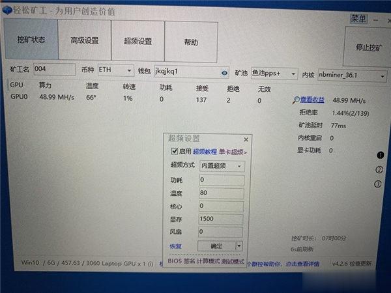Switch to the 挖矿状态 tab

31,39
